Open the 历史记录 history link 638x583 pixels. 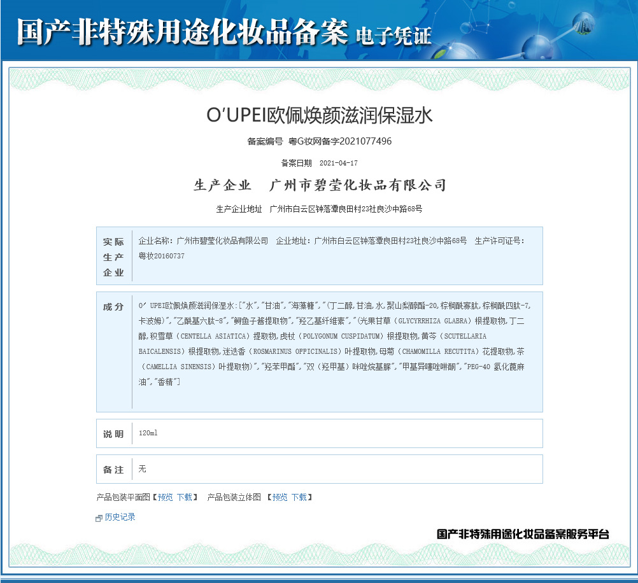120,517
